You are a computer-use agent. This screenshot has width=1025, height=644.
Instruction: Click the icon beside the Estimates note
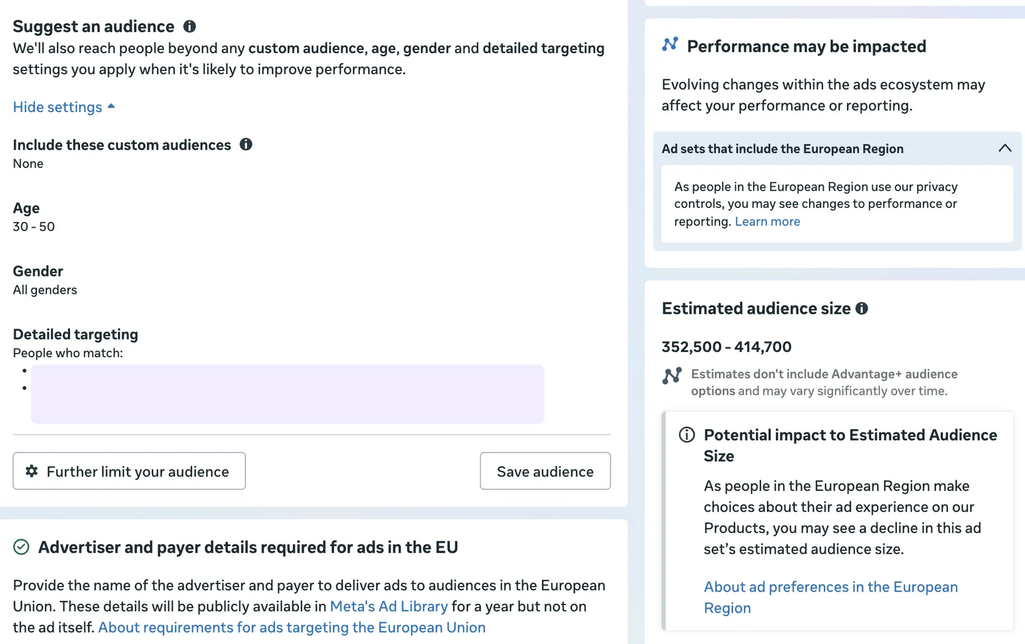coord(672,376)
